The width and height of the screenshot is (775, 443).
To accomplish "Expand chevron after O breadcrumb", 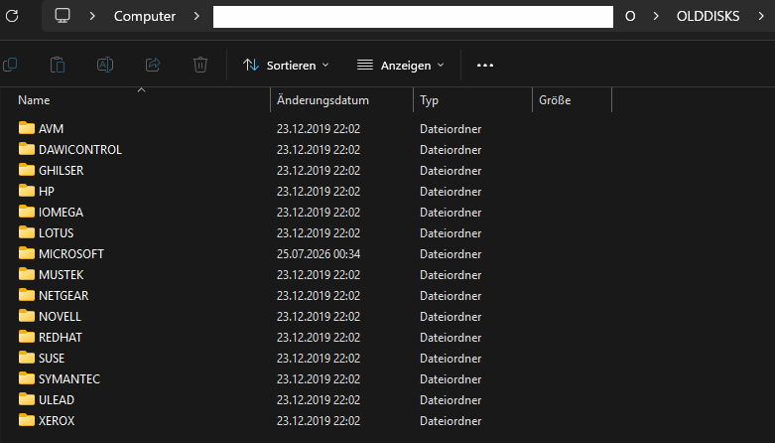I will point(656,16).
